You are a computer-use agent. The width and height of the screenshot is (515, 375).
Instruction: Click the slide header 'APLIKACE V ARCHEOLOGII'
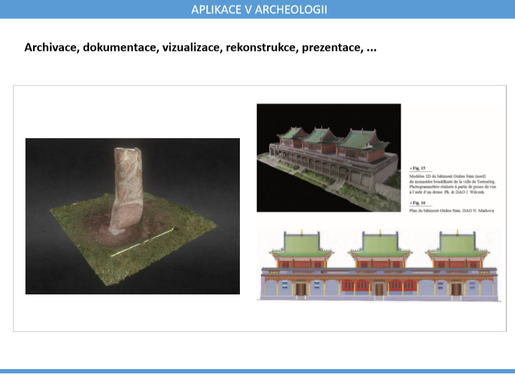pyautogui.click(x=259, y=10)
